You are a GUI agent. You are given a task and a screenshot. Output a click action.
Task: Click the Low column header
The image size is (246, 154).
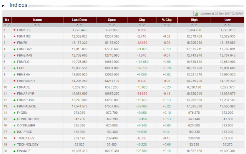(228, 20)
